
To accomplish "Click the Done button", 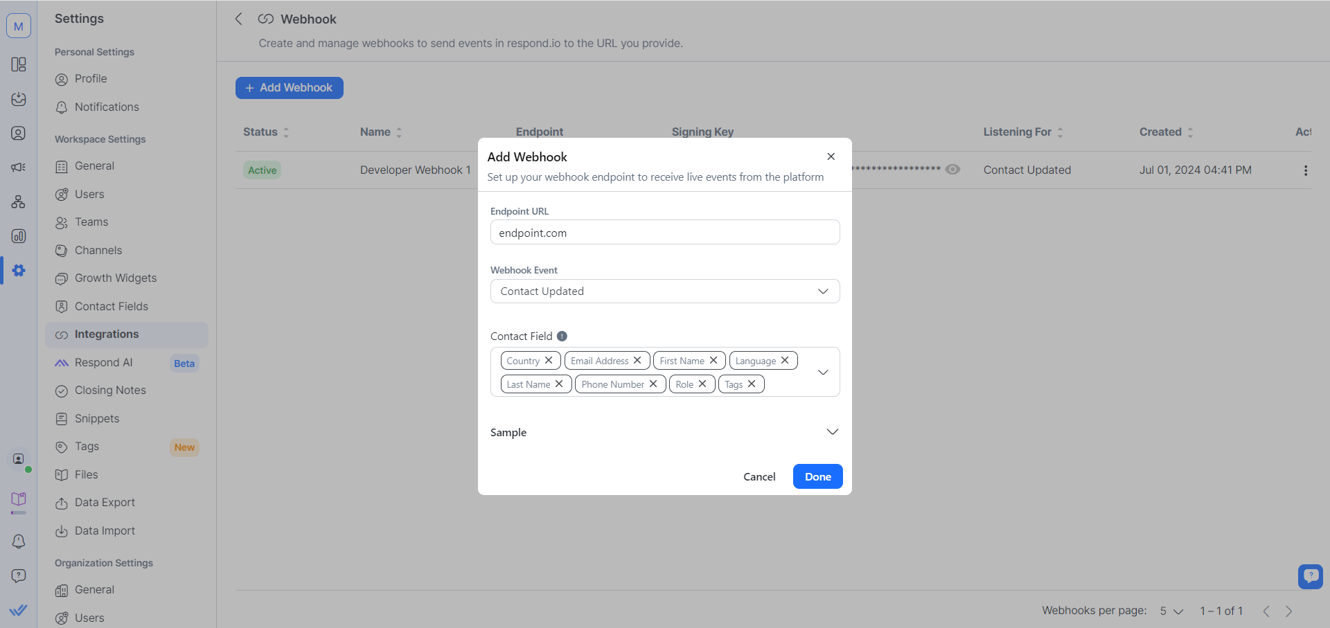I will 817,476.
